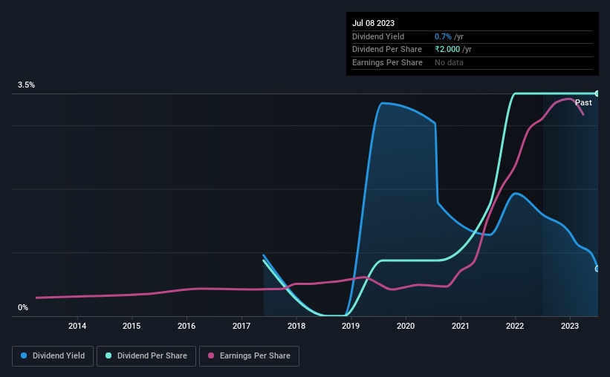Image resolution: width=610 pixels, height=377 pixels.
Task: Toggle the Dividend Per Share legend button
Action: (x=146, y=356)
